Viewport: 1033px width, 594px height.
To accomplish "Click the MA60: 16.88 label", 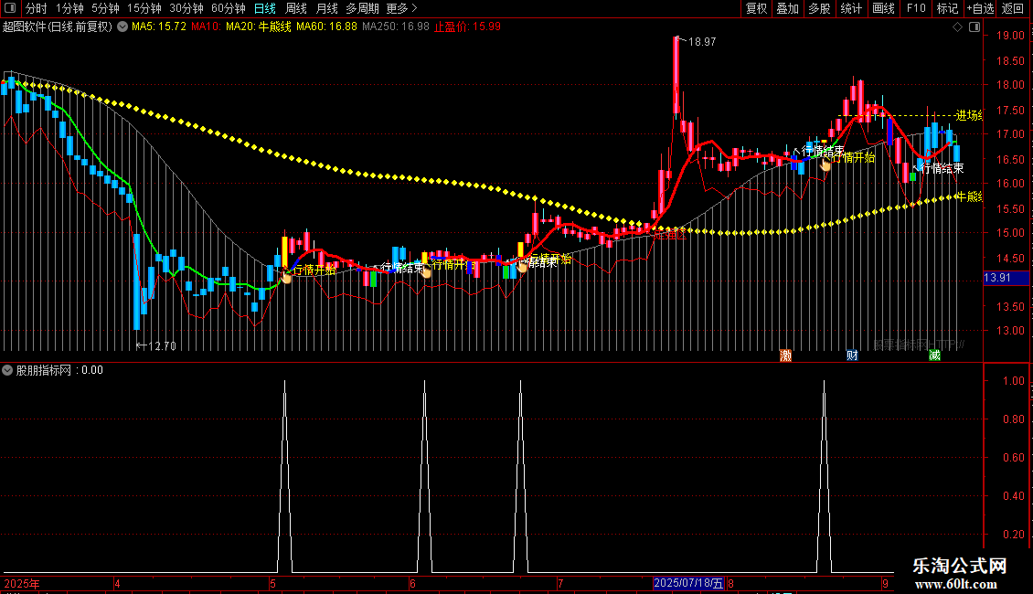I will [x=326, y=27].
